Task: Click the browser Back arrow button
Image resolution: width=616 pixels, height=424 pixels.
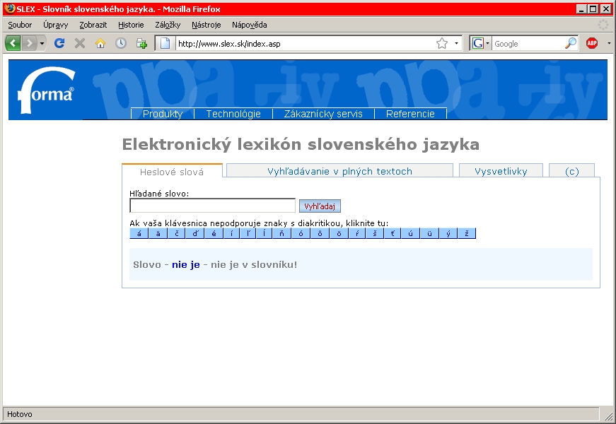Action: (x=13, y=43)
